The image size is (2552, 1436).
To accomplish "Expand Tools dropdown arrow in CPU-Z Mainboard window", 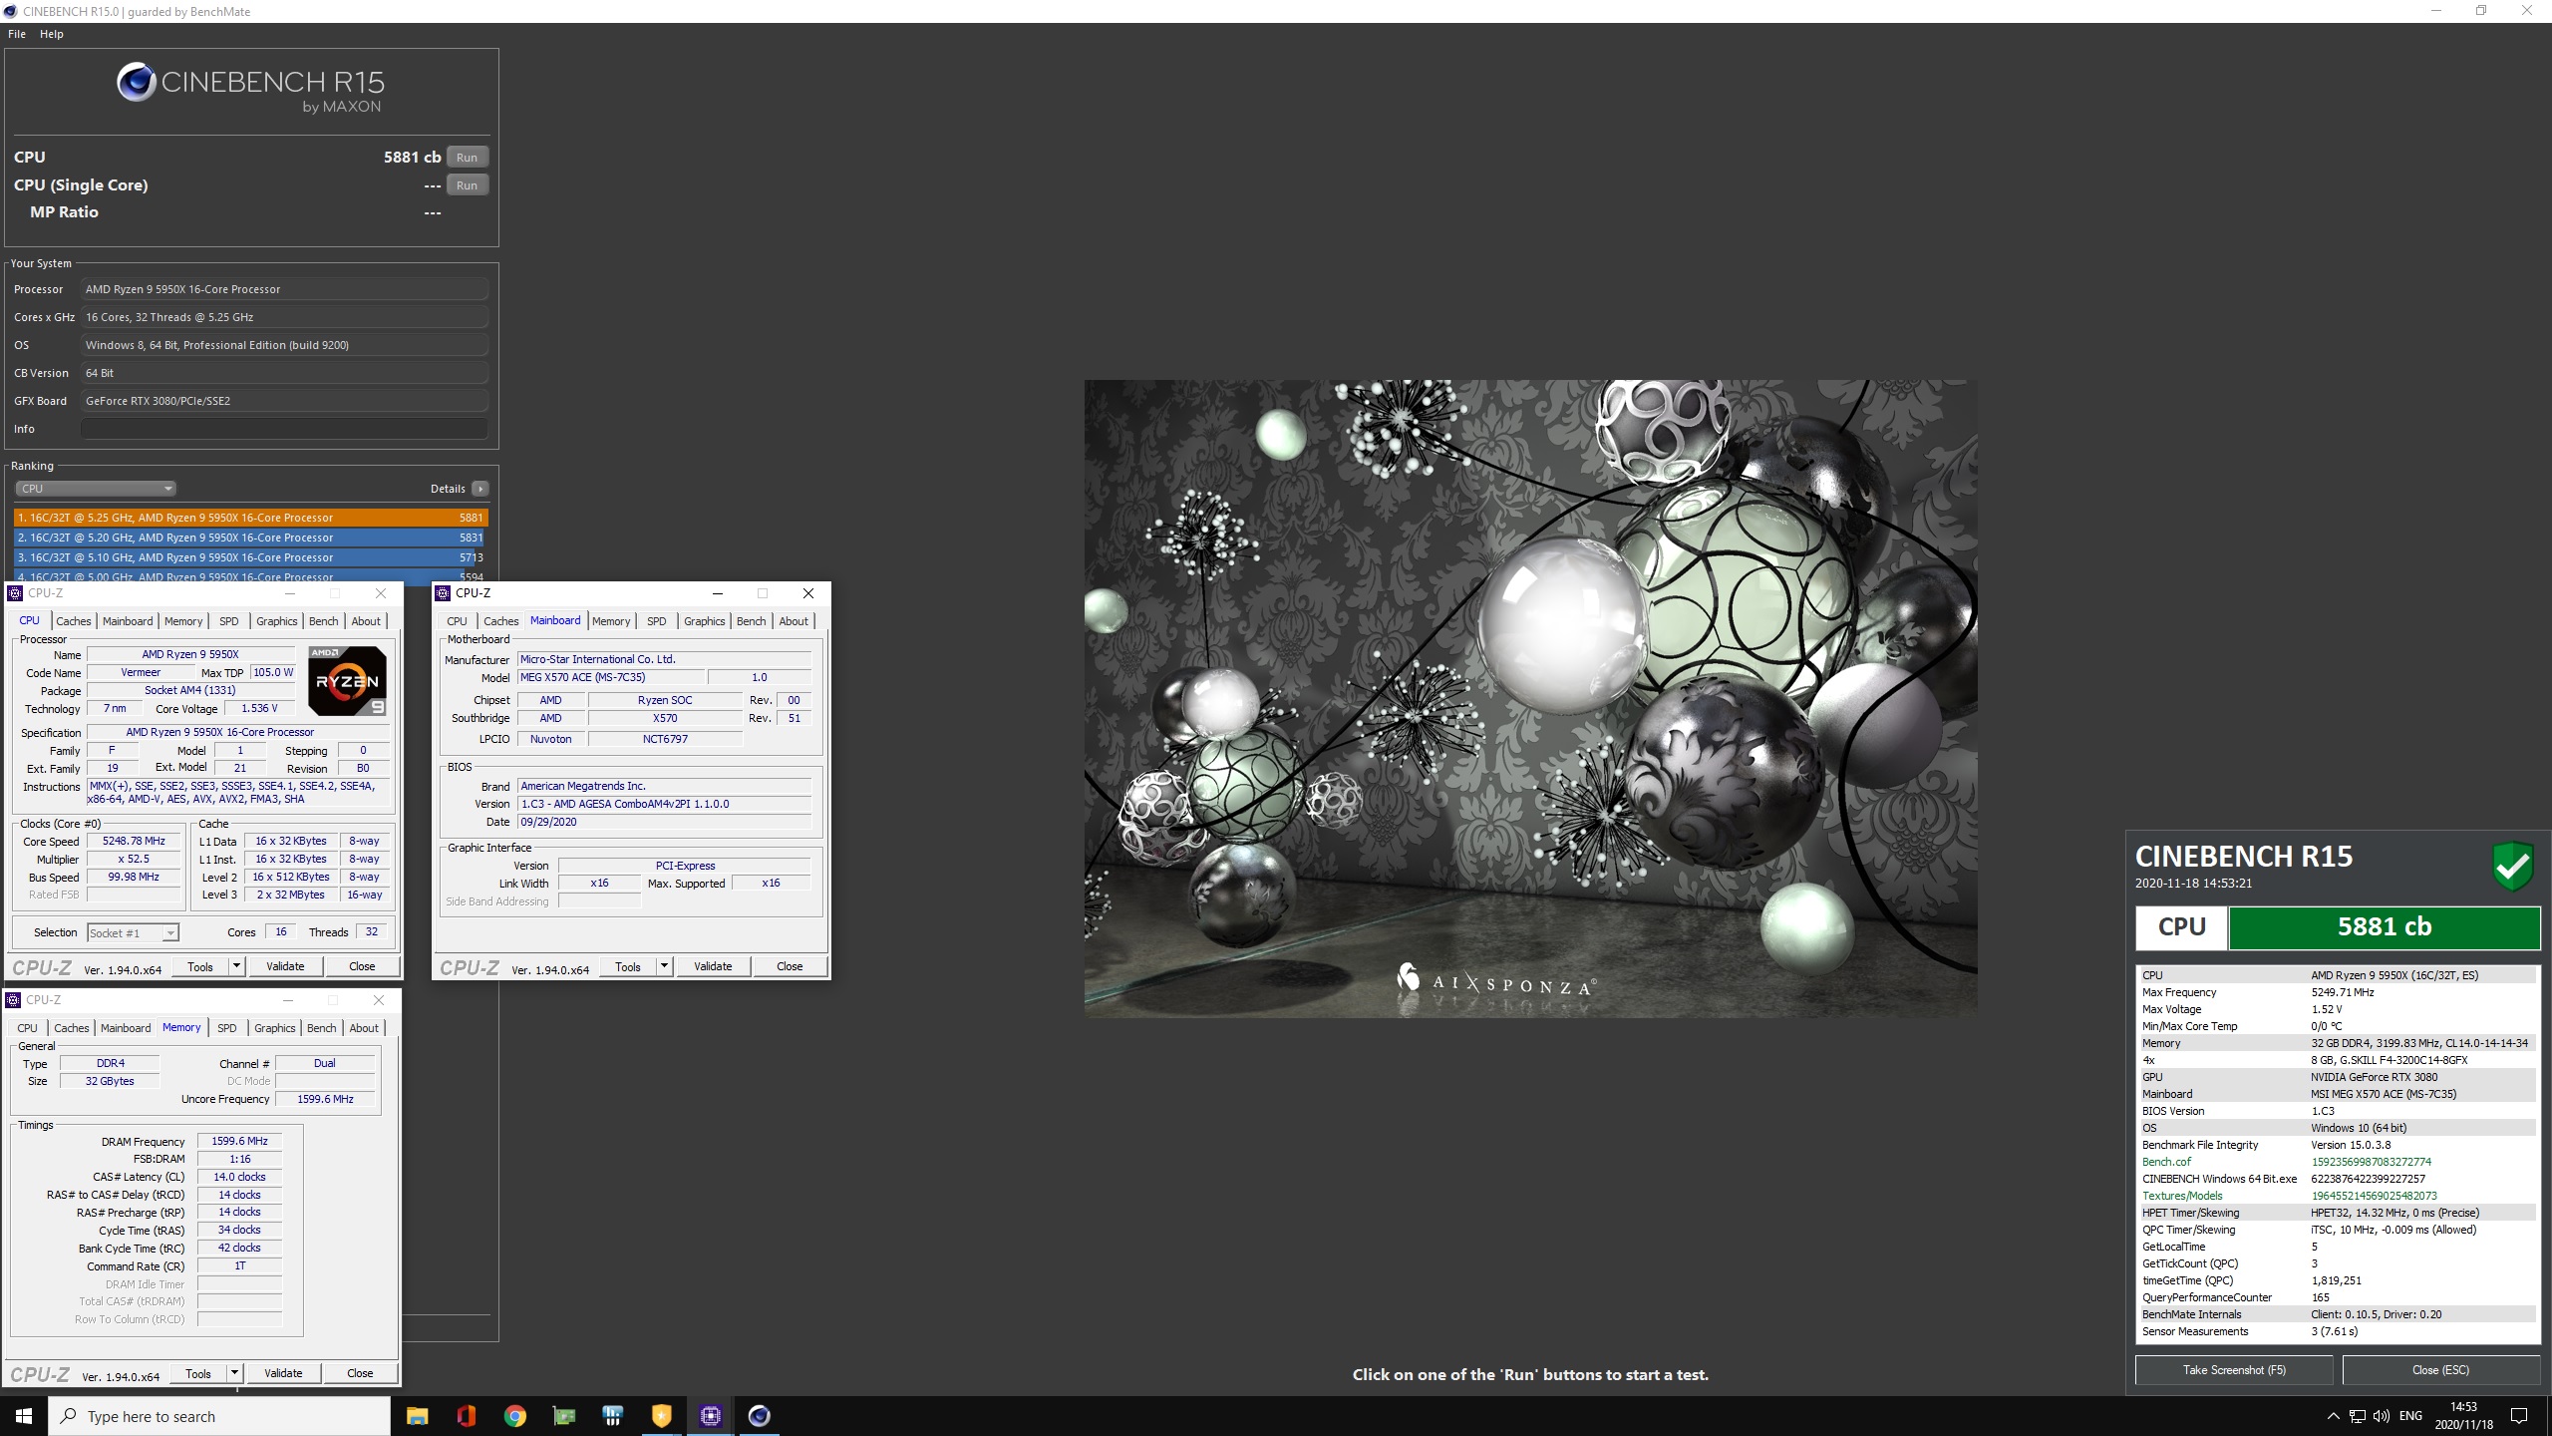I will (664, 966).
